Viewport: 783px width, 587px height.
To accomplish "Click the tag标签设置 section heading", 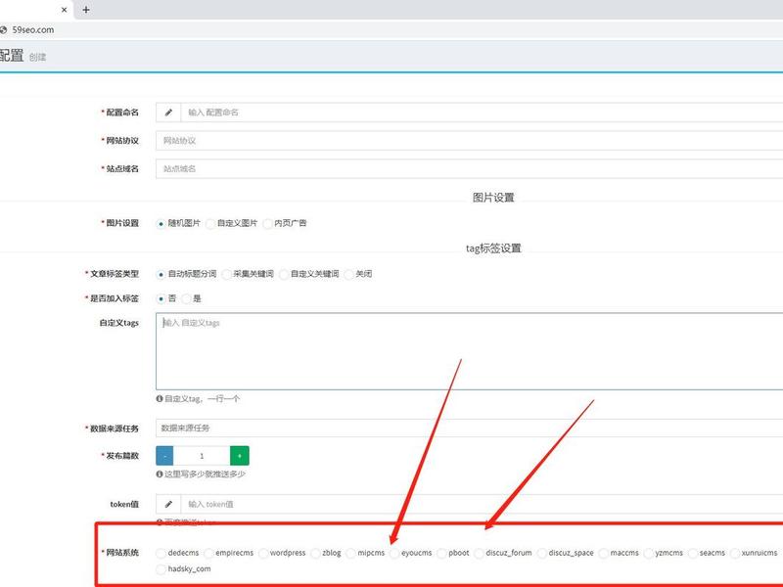I will coord(493,248).
